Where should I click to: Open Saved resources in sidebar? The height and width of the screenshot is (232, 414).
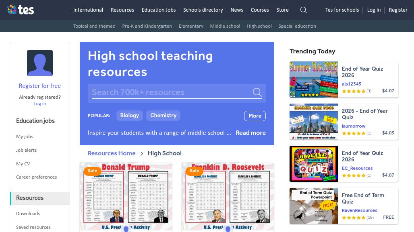tap(33, 227)
